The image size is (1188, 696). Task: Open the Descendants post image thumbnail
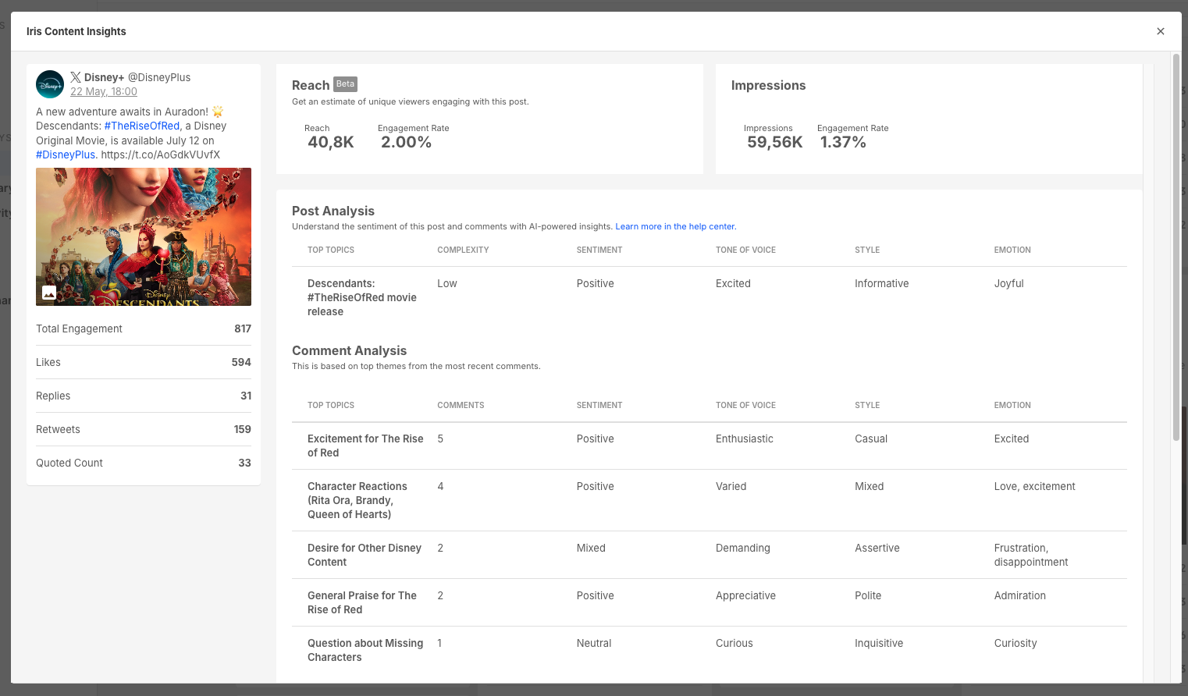(144, 236)
